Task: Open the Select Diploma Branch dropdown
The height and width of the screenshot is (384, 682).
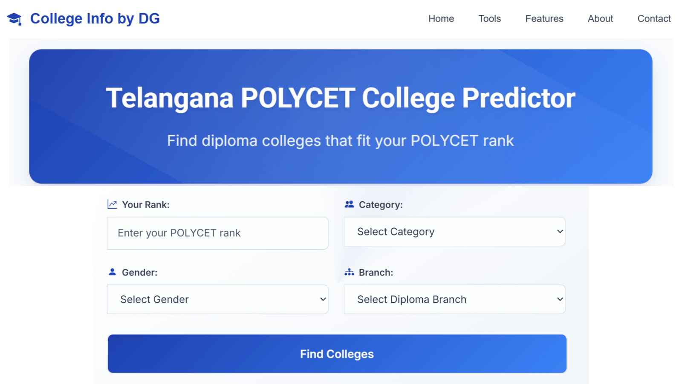Action: pyautogui.click(x=454, y=299)
